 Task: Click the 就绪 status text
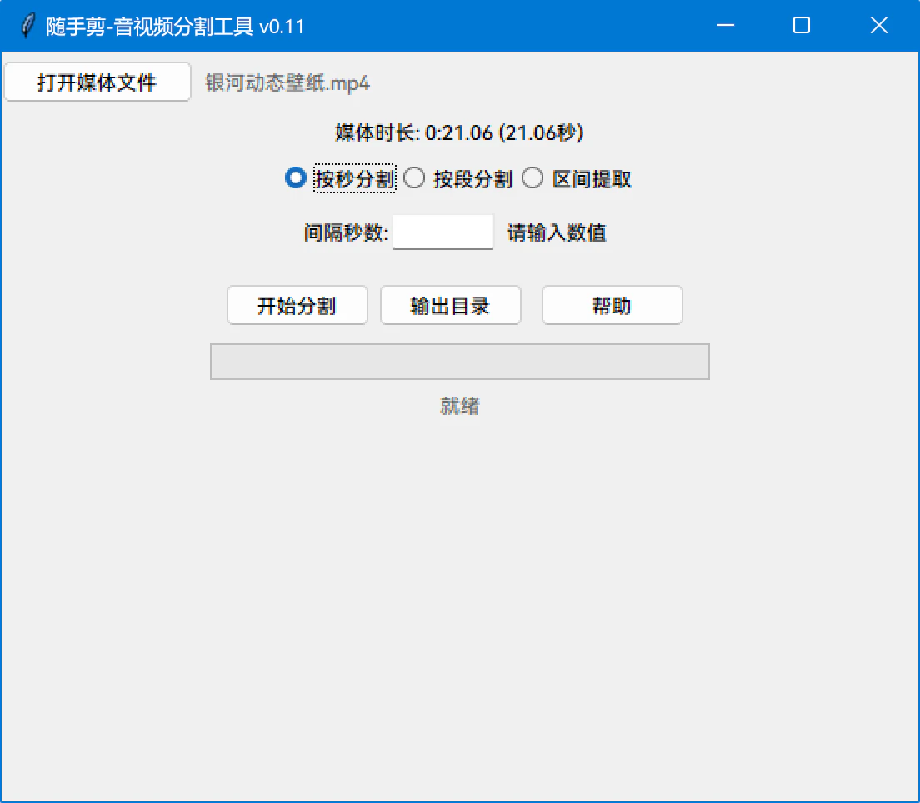point(460,406)
